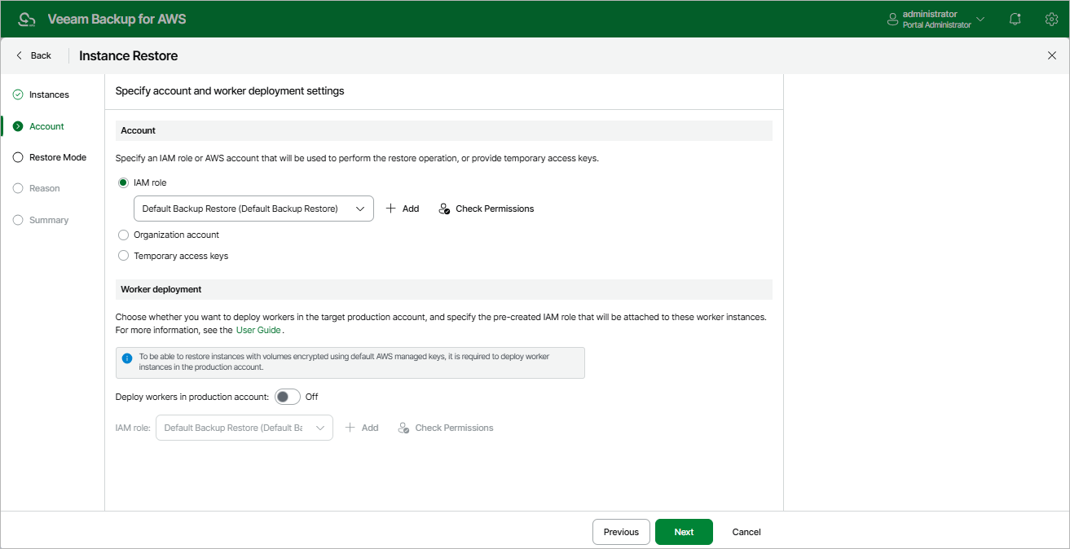
Task: Open the Reason wizard step
Action: click(x=45, y=188)
